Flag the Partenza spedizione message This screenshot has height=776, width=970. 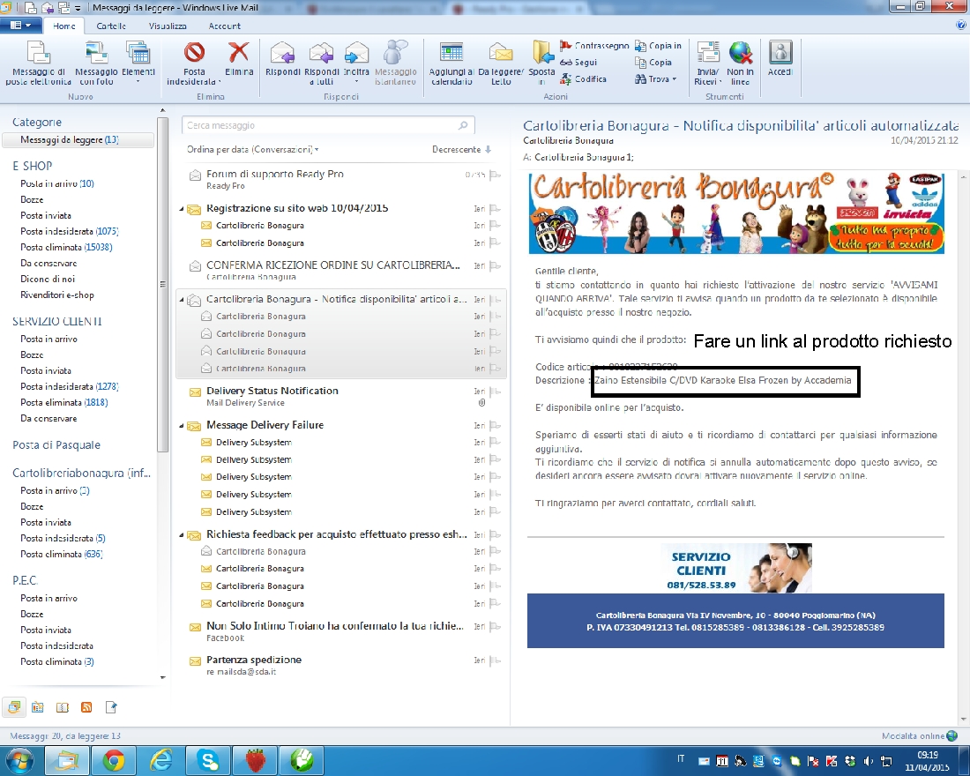tap(495, 660)
